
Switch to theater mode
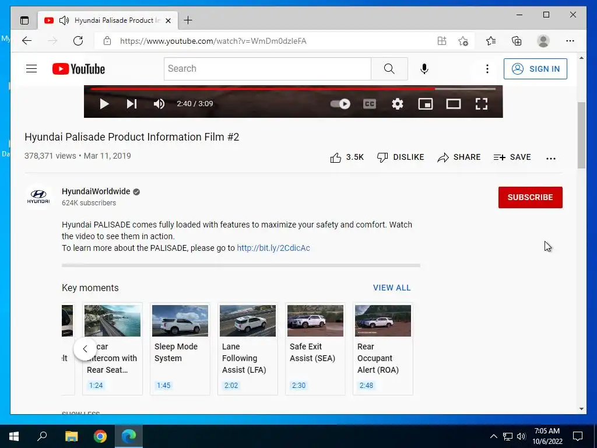pyautogui.click(x=454, y=104)
